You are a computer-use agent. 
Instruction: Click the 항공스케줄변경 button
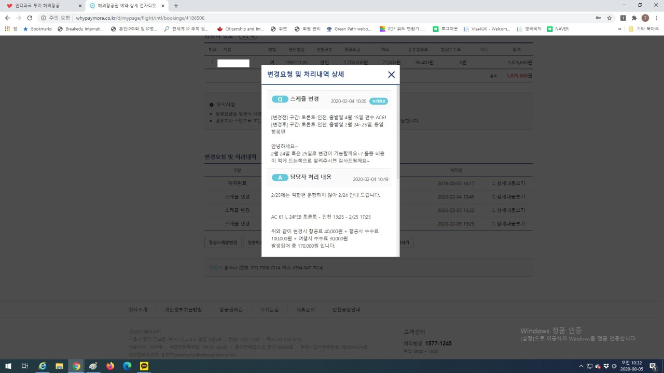[x=223, y=242]
